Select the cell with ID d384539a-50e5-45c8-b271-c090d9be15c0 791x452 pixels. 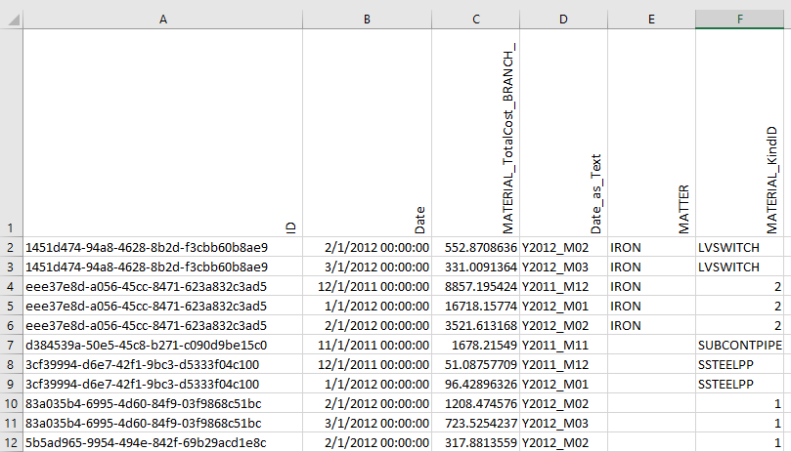[x=162, y=345]
